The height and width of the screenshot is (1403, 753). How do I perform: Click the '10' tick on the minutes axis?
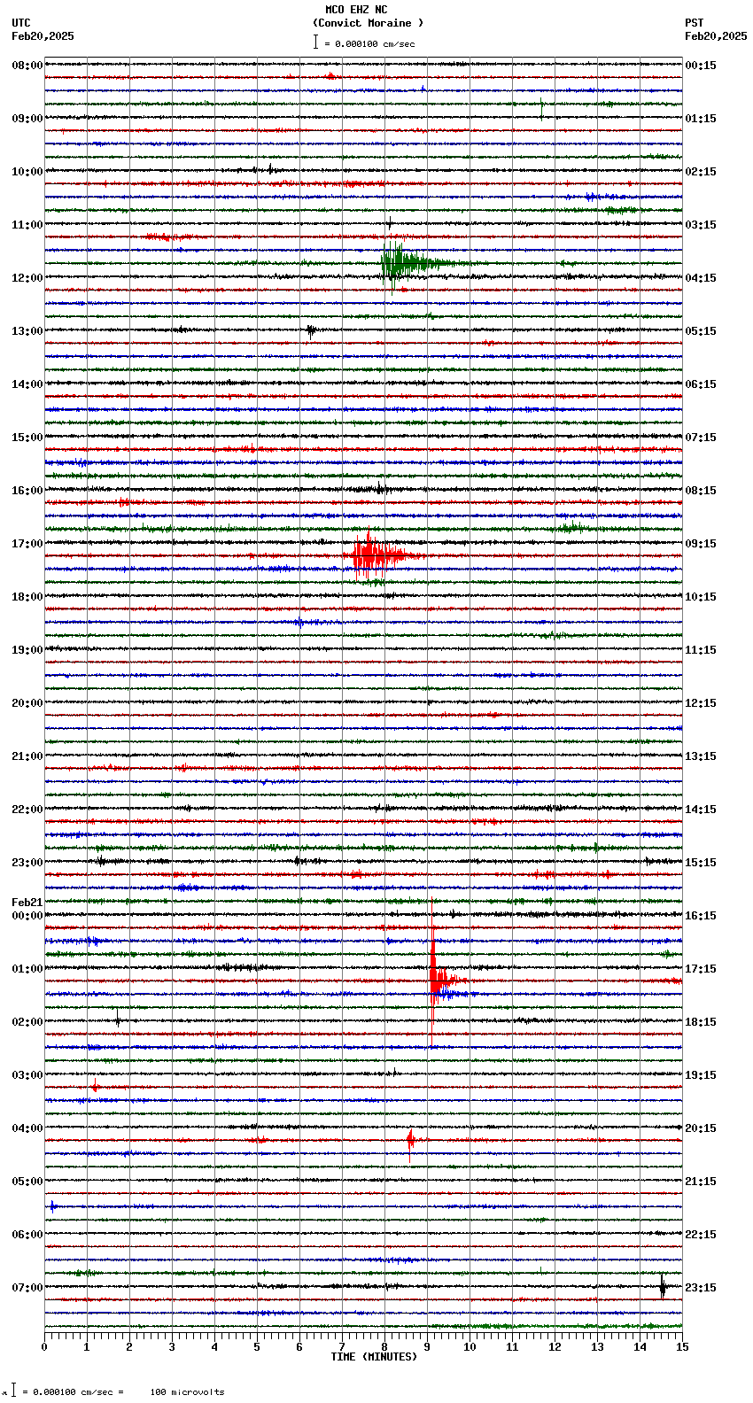[470, 1347]
